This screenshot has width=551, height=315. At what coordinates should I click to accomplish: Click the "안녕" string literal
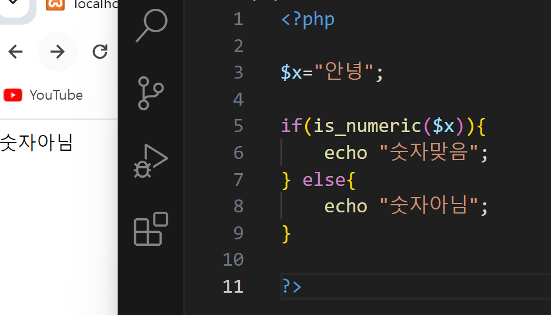pos(343,71)
